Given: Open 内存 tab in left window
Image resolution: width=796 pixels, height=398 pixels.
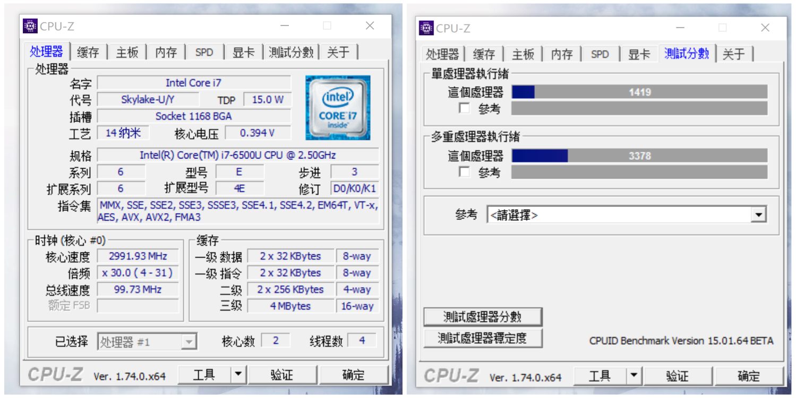Looking at the screenshot, I should click(166, 52).
